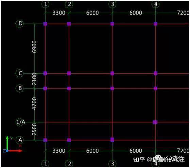Click top 6000 dimension between axes 2 and 3

(92, 13)
